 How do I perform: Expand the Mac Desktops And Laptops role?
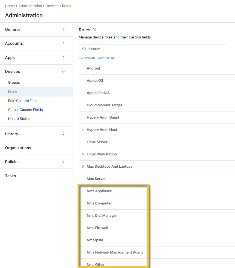click(83, 167)
